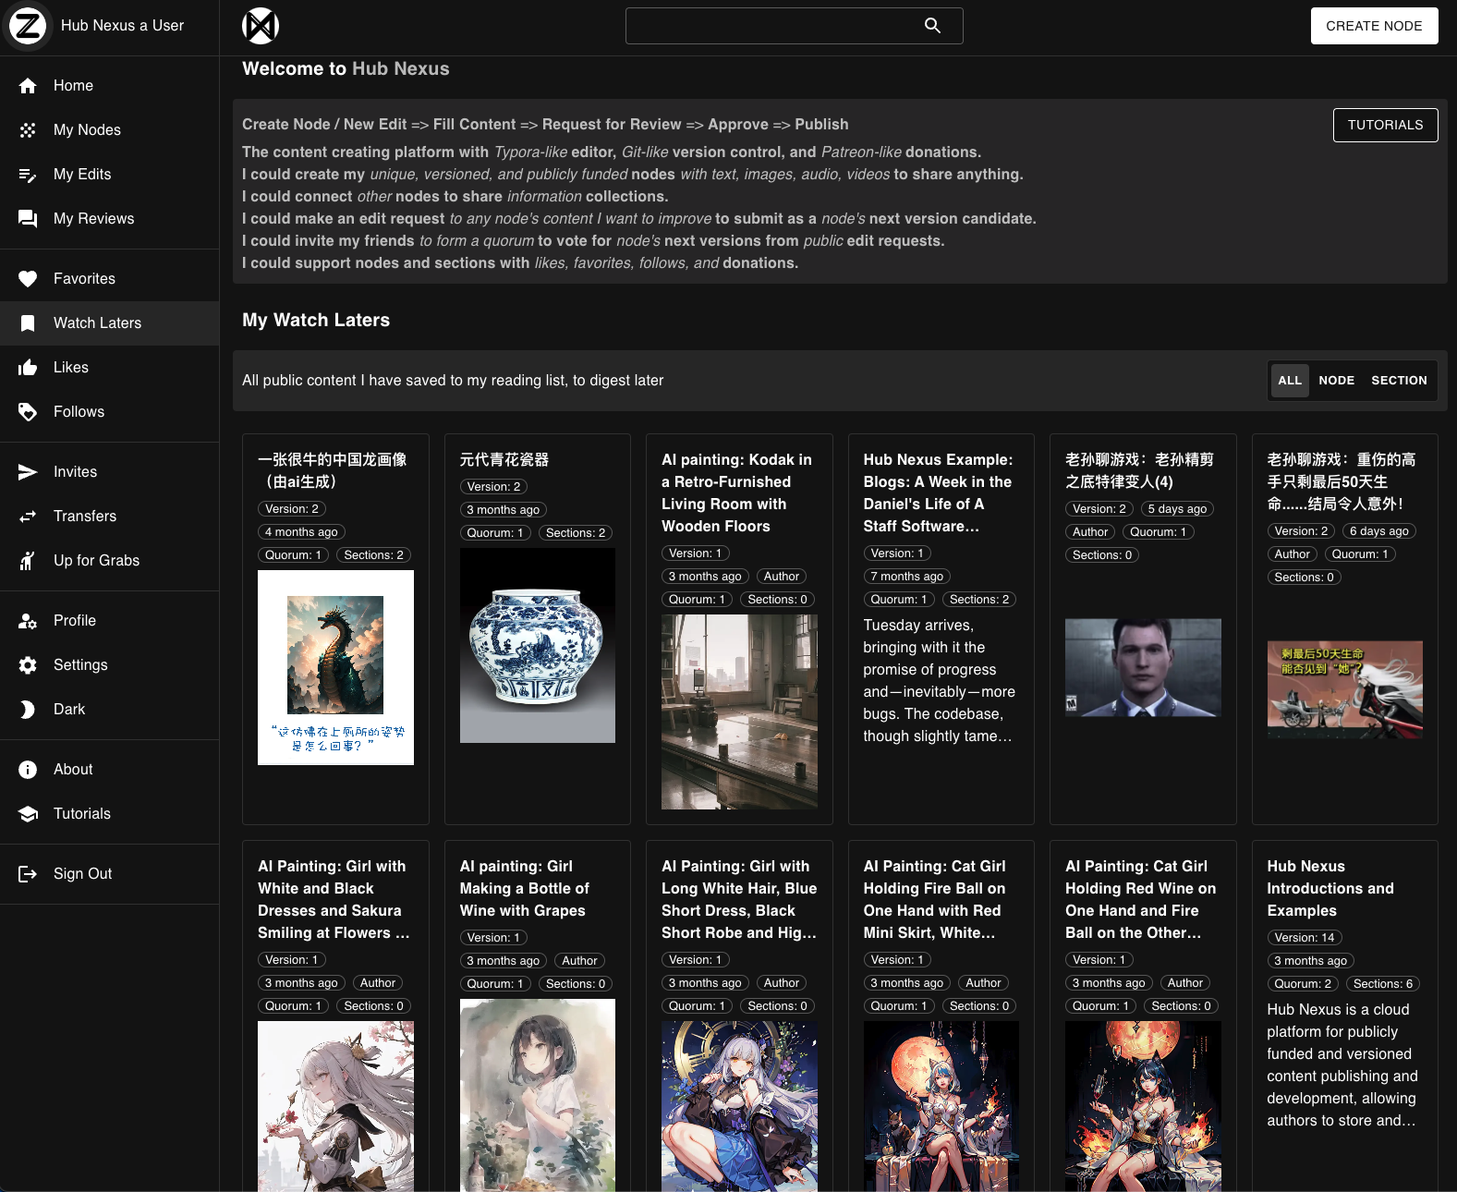This screenshot has width=1457, height=1192.
Task: Open the About sidebar item
Action: click(x=109, y=770)
